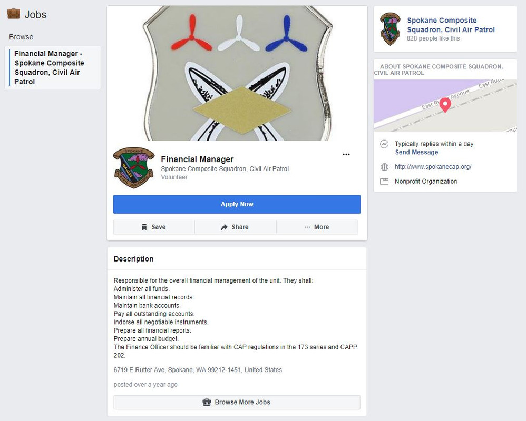Click the Share arrow icon
Viewport: 526px width, 421px height.
pos(224,227)
